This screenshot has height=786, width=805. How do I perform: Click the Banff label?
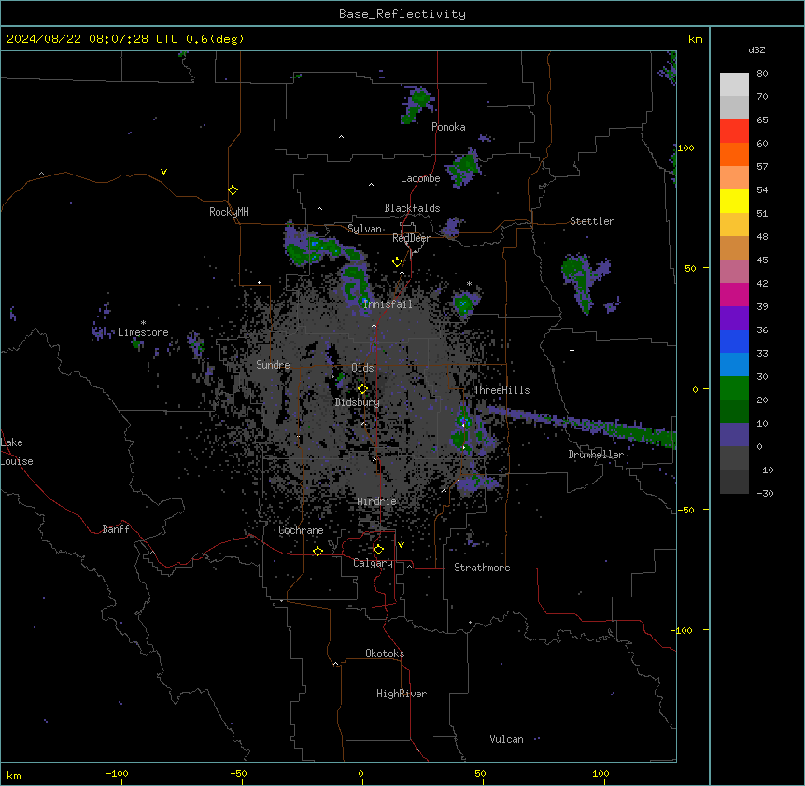tap(116, 529)
